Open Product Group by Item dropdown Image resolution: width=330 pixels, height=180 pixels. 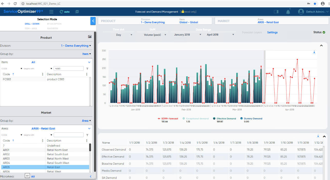(x=87, y=54)
